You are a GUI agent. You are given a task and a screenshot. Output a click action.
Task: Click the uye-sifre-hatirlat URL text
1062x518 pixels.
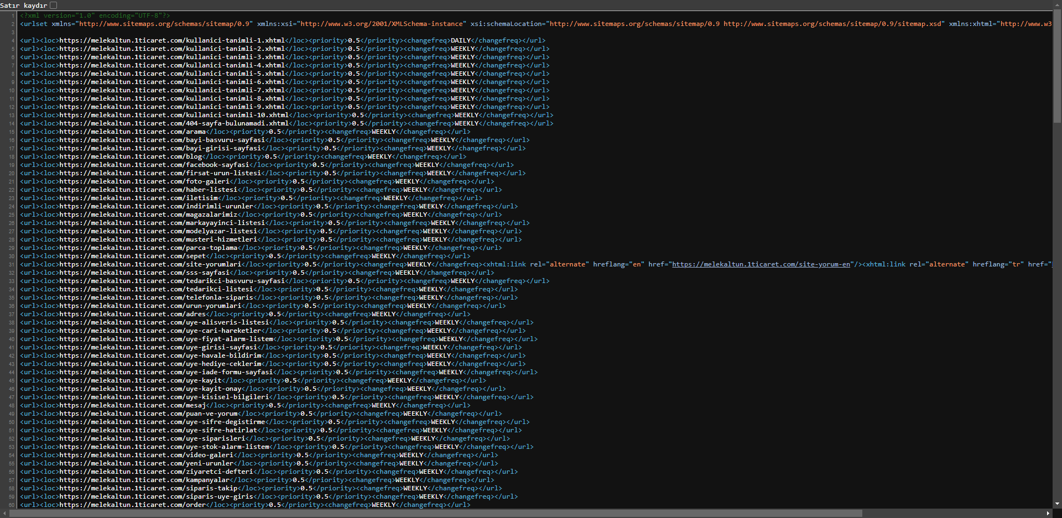158,430
